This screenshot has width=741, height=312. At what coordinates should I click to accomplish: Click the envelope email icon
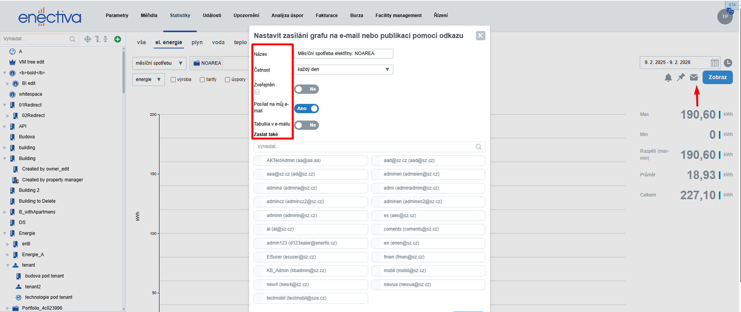[694, 78]
